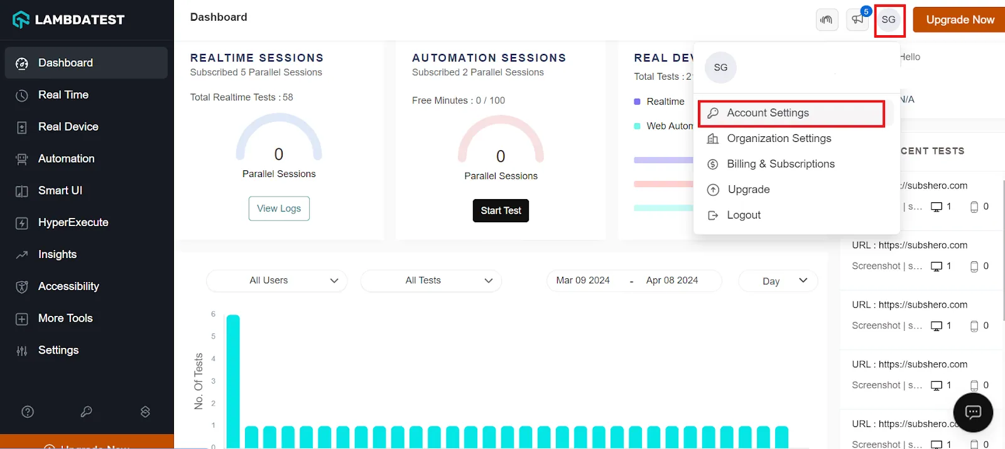The height and width of the screenshot is (449, 1005).
Task: Click the Realtime legend color dot
Action: pos(638,102)
